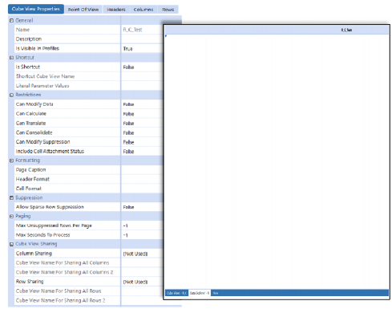Edit Max Unsuppressed Rows Per Page value
The width and height of the screenshot is (392, 309).
pos(142,226)
